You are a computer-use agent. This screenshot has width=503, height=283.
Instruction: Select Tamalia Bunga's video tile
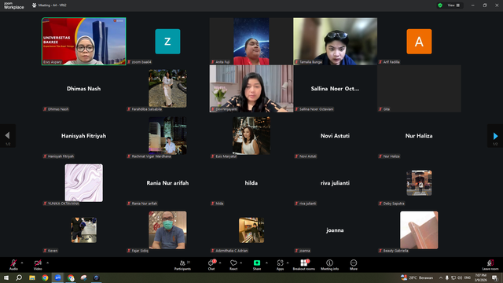point(336,42)
